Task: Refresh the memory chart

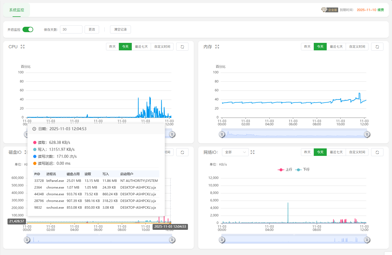Action: [377, 47]
